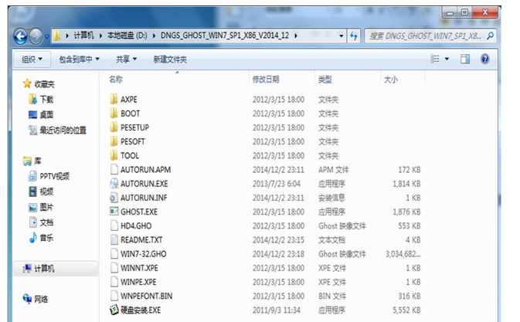Screen dimensions: 520x322
Task: Select the TOOL folder icon
Action: 114,155
